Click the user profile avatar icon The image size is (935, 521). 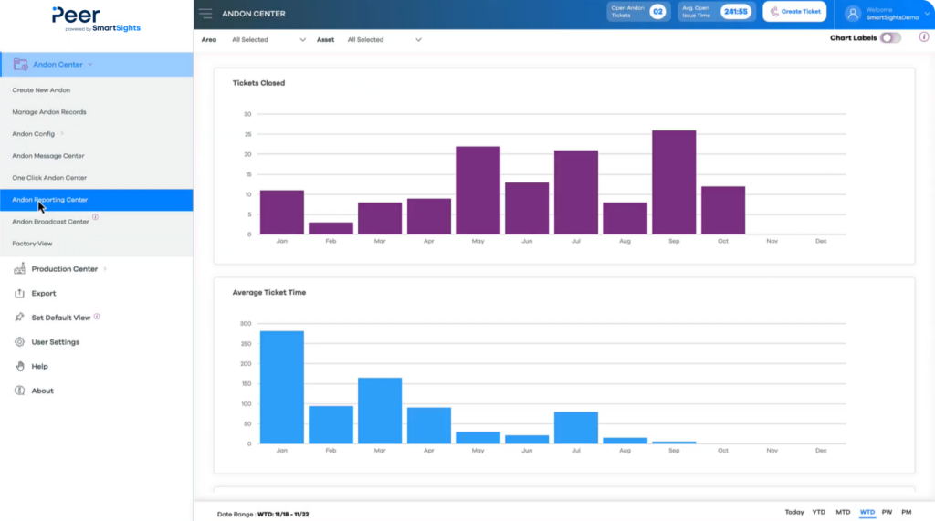point(853,13)
